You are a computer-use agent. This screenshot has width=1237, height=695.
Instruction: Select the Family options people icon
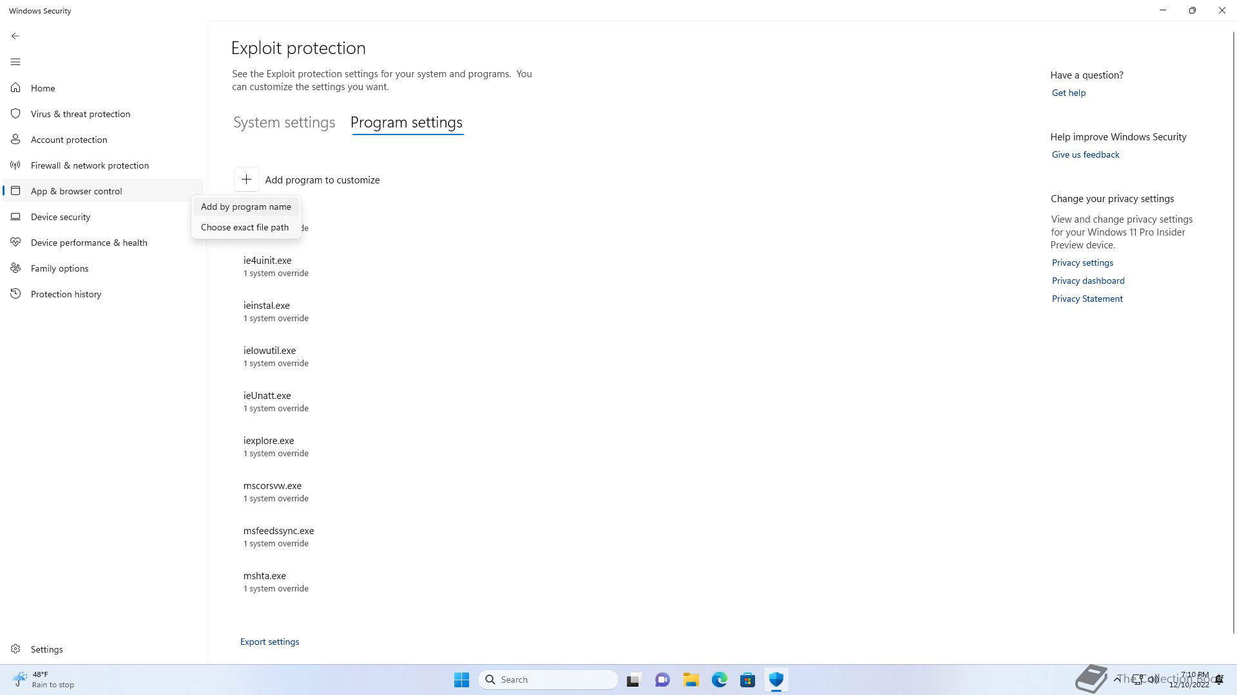click(x=15, y=268)
